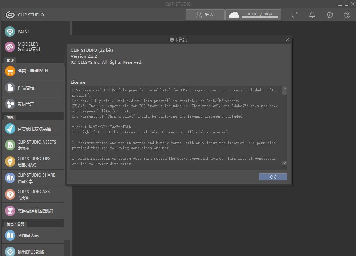This screenshot has height=256, width=356.
Task: Click the CLIP STUDIO (32 bit) text
Action: 92,50
